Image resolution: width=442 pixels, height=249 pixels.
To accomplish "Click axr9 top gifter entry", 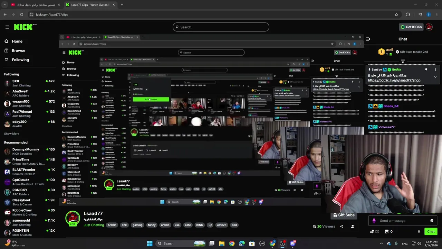I will pyautogui.click(x=386, y=52).
